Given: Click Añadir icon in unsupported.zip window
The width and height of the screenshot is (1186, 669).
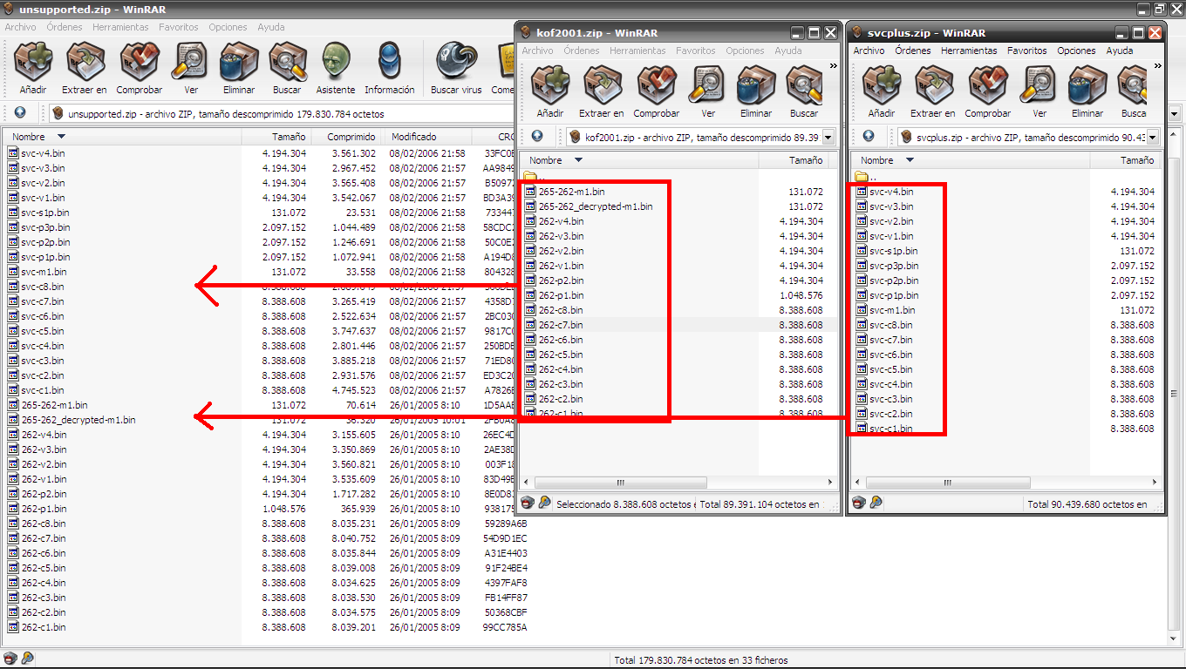Looking at the screenshot, I should tap(33, 62).
